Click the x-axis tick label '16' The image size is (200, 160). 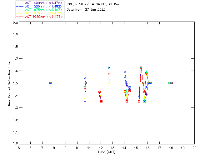click(148, 148)
